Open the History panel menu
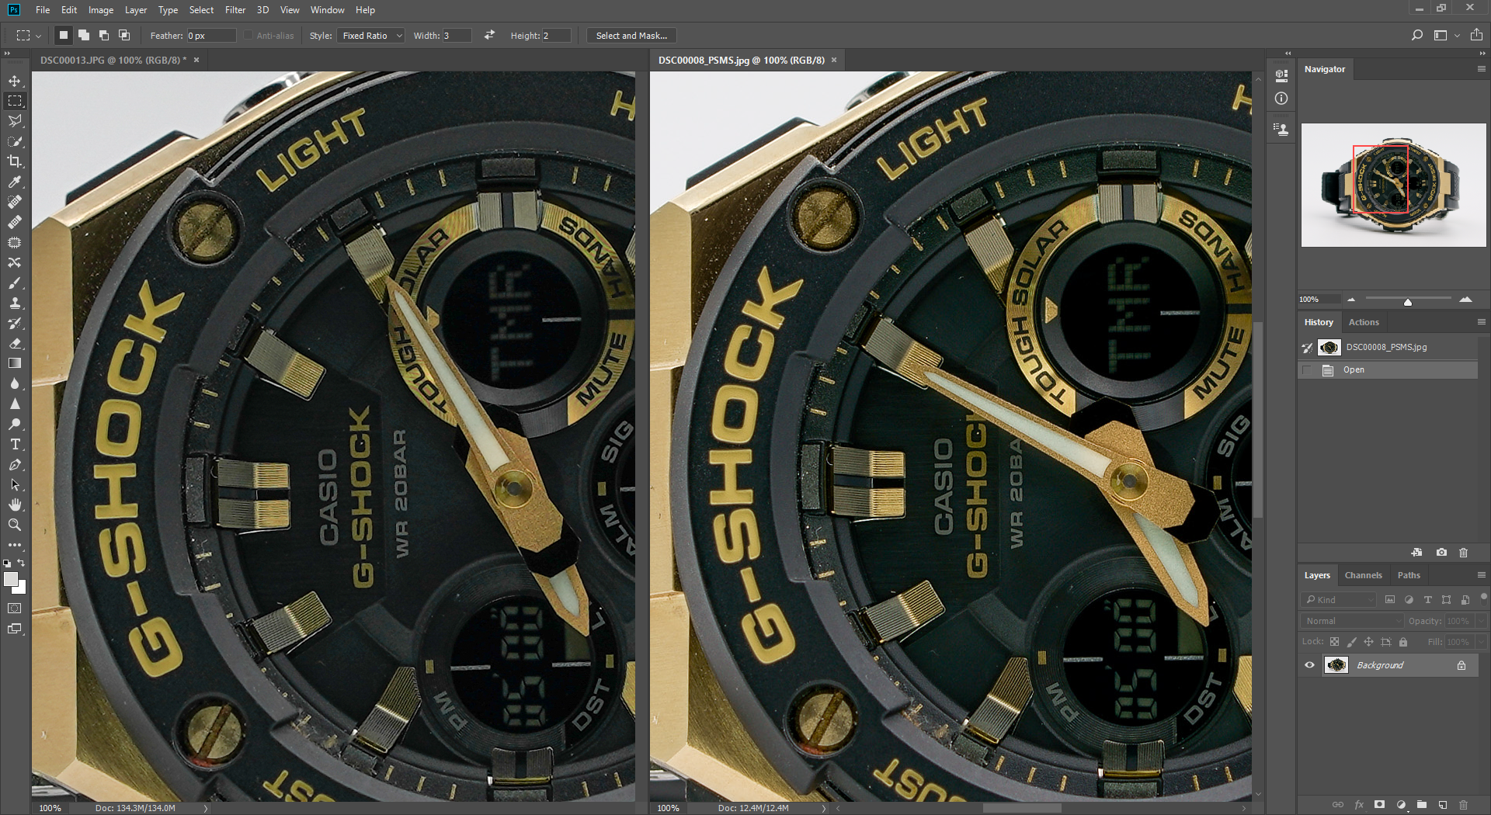Viewport: 1491px width, 815px height. [x=1481, y=322]
